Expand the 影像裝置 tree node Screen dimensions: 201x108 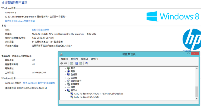(x=65, y=84)
